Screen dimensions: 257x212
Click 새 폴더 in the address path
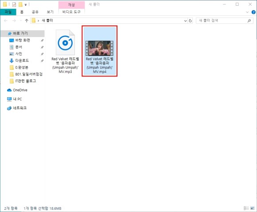(47, 21)
